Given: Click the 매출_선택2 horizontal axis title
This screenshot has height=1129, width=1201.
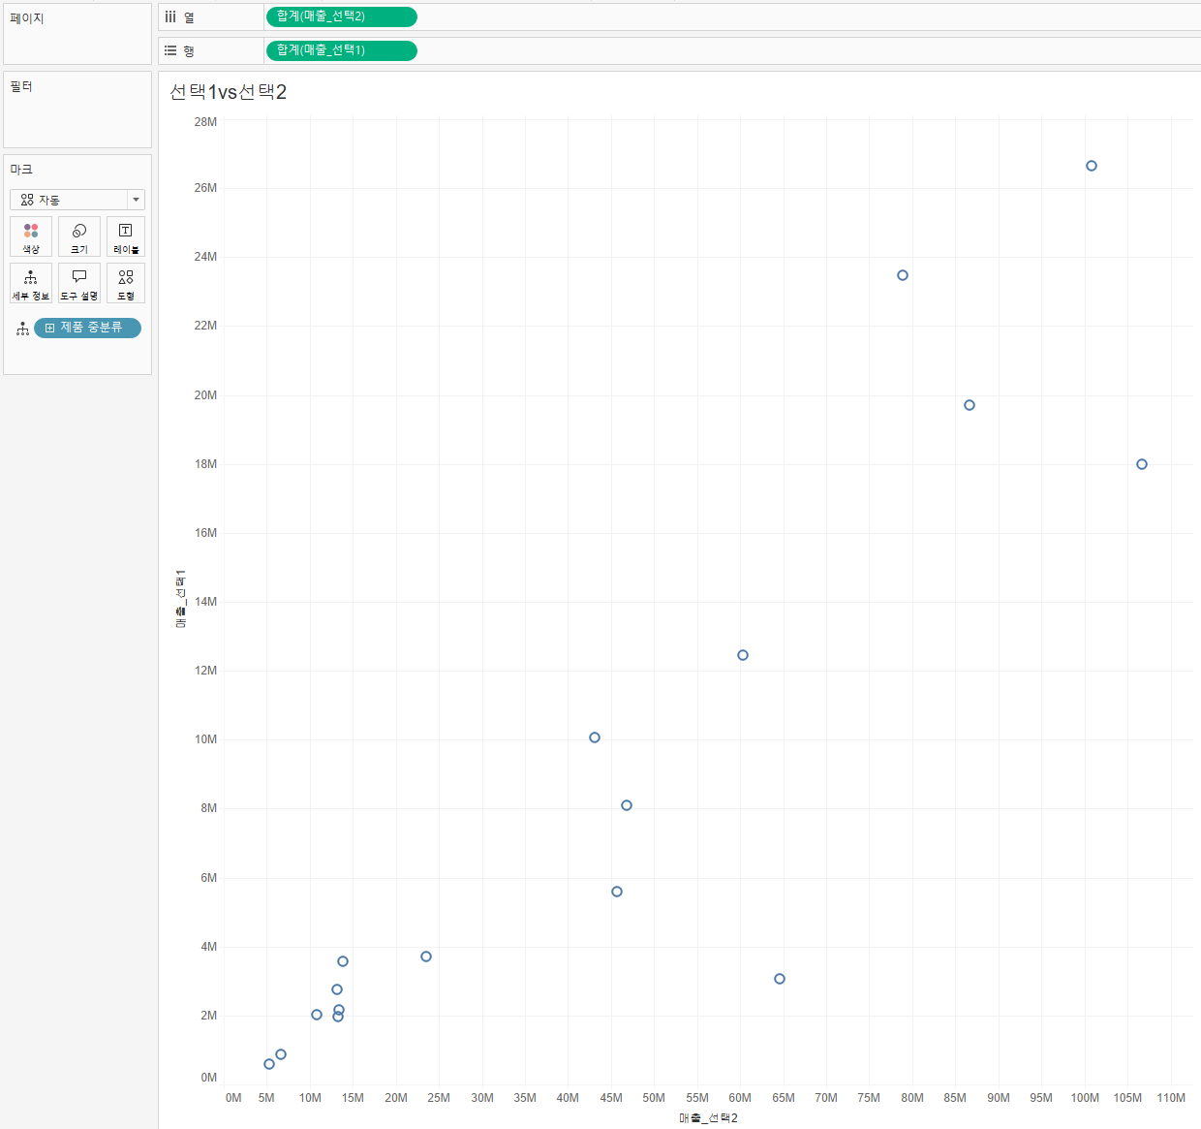Looking at the screenshot, I should (x=709, y=1117).
